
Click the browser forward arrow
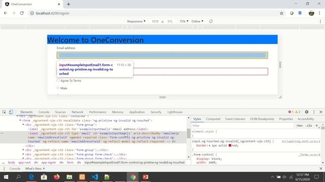pos(14,13)
